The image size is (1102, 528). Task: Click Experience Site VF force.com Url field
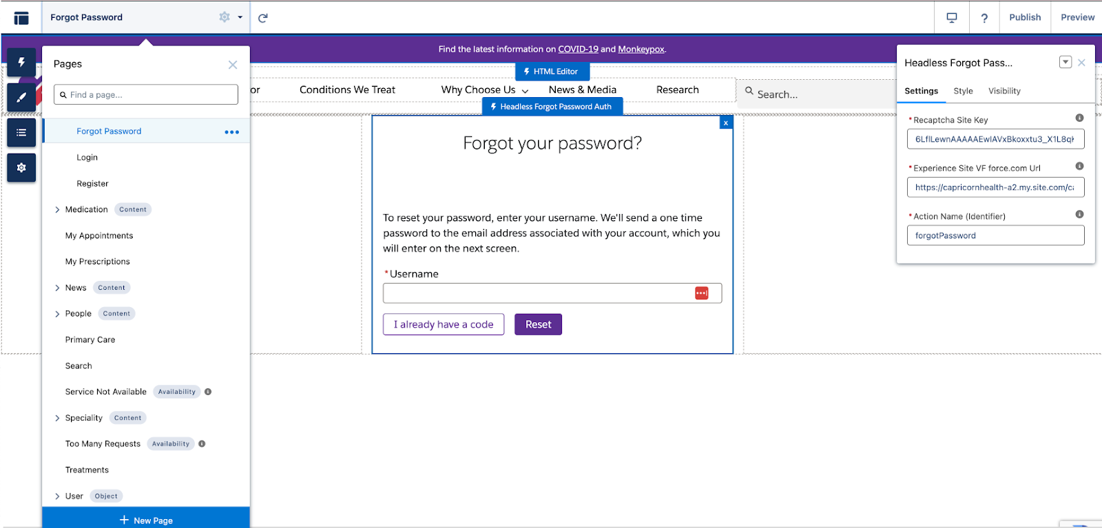coord(996,187)
